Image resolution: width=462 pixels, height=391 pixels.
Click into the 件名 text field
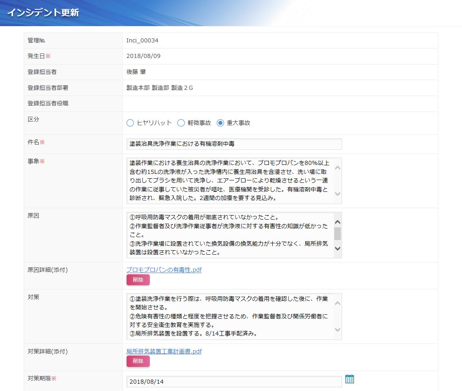click(234, 144)
